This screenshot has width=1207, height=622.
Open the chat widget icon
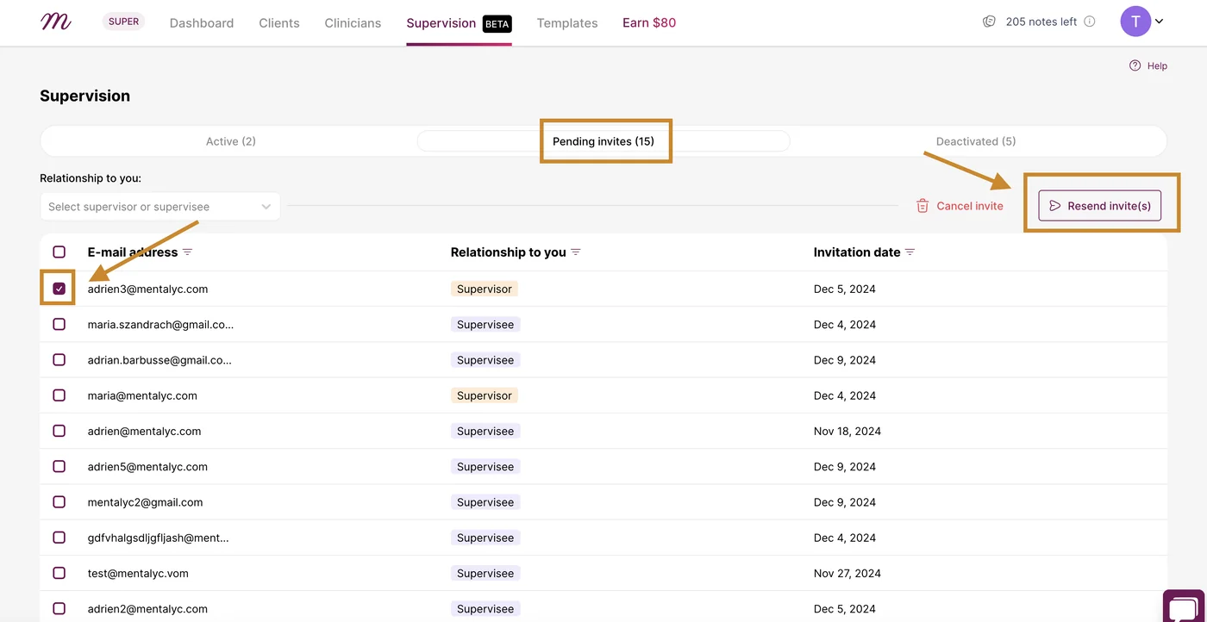(1183, 606)
